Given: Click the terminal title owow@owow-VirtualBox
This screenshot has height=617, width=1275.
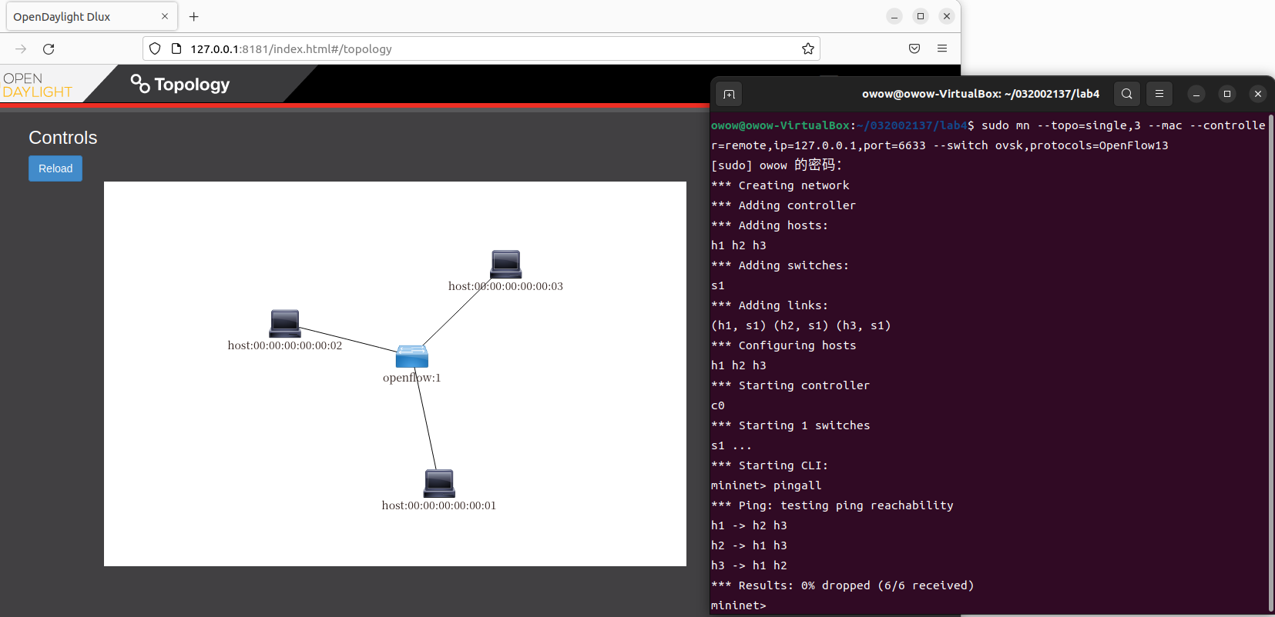Looking at the screenshot, I should tap(981, 94).
